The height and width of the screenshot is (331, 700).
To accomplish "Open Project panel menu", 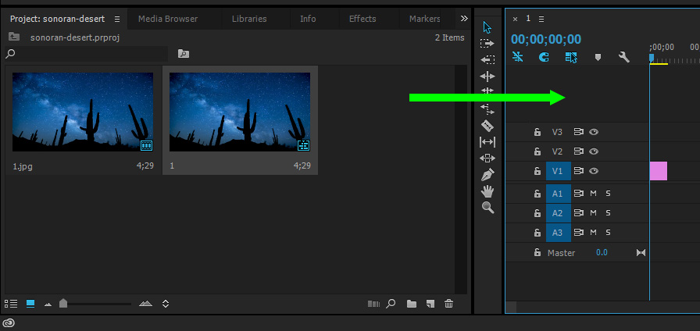I will pyautogui.click(x=117, y=19).
